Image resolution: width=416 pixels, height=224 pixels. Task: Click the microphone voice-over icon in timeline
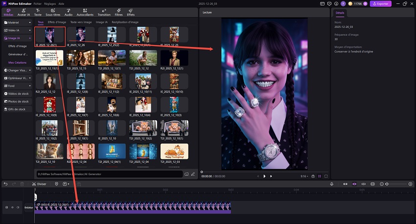(331, 184)
